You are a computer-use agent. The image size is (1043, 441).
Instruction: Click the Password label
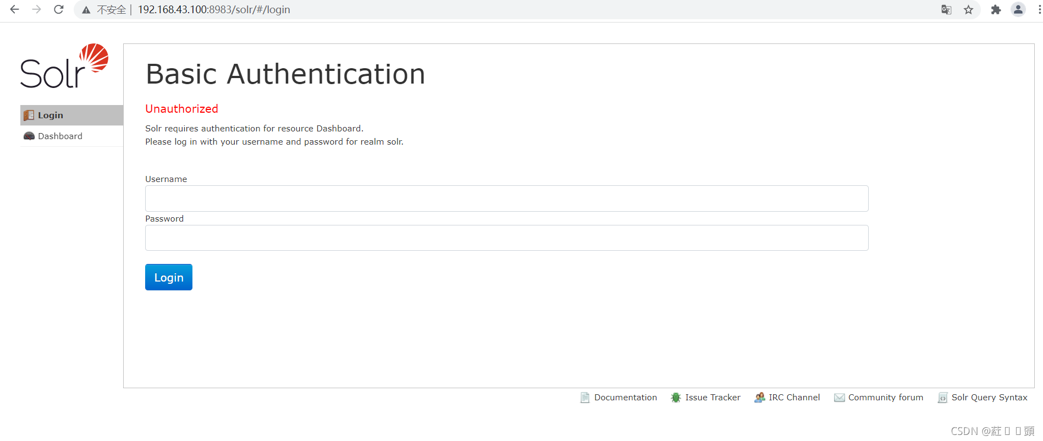tap(164, 219)
